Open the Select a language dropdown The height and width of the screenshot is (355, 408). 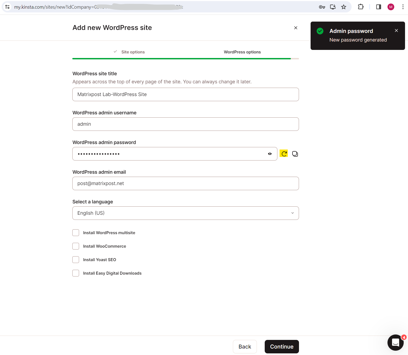pyautogui.click(x=186, y=213)
